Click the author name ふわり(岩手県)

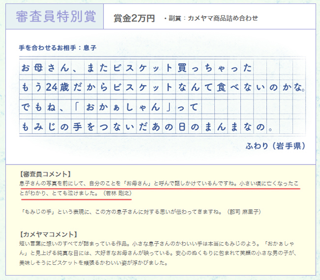pyautogui.click(x=276, y=146)
